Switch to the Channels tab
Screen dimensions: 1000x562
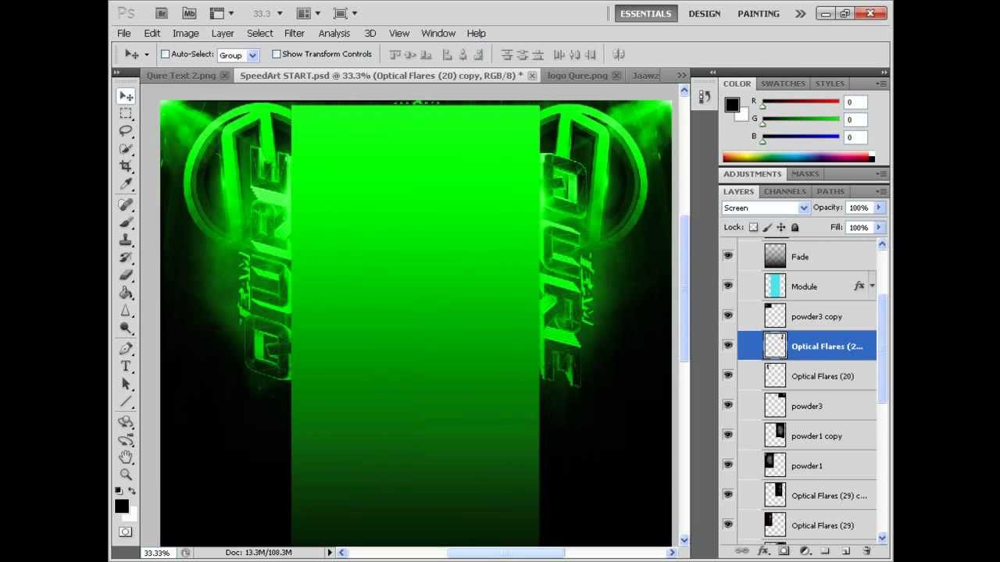tap(785, 191)
